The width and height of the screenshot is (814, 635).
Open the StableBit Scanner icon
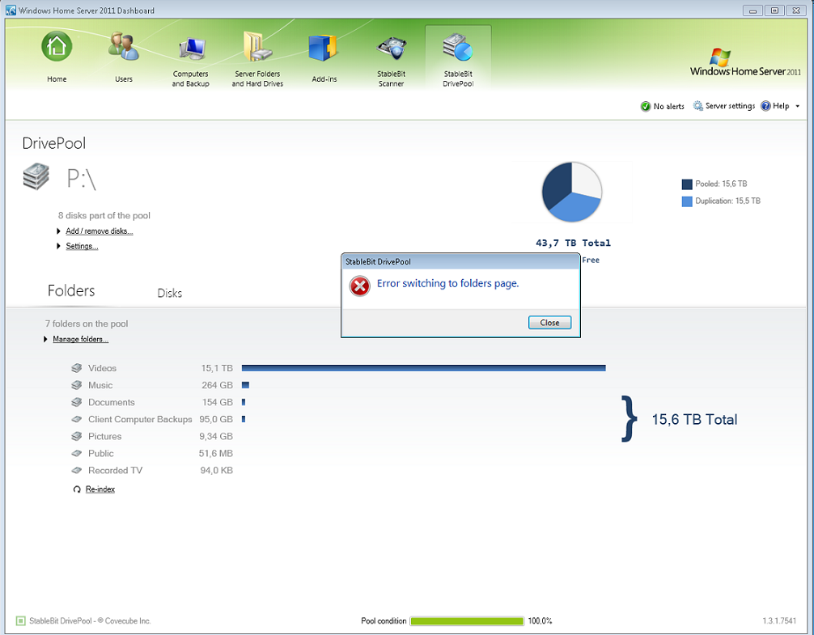pos(391,49)
